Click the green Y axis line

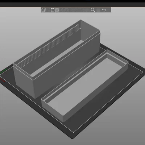pyautogui.click(x=3, y=71)
